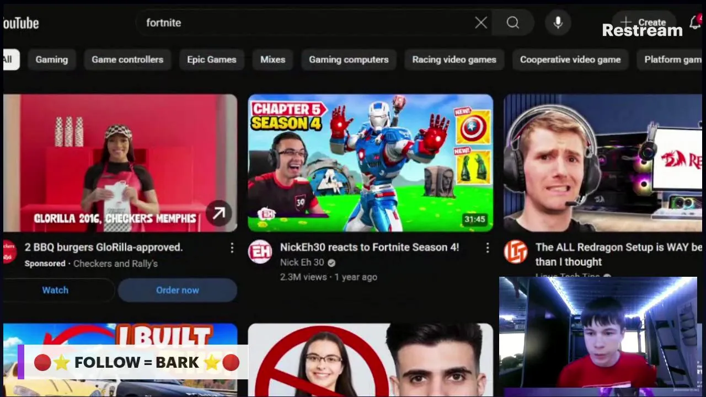Screen dimensions: 706x397
Task: Select the Cooperative video game filter chip
Action: tap(570, 60)
